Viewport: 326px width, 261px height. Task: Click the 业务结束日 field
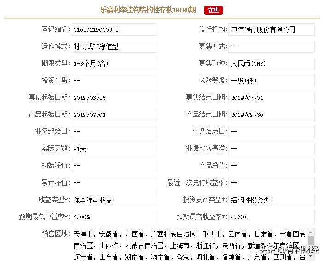[x=272, y=132]
